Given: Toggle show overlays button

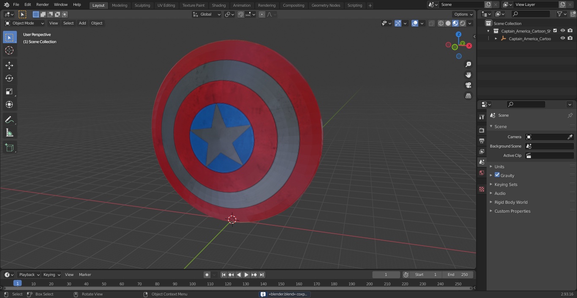Looking at the screenshot, I should pyautogui.click(x=415, y=23).
